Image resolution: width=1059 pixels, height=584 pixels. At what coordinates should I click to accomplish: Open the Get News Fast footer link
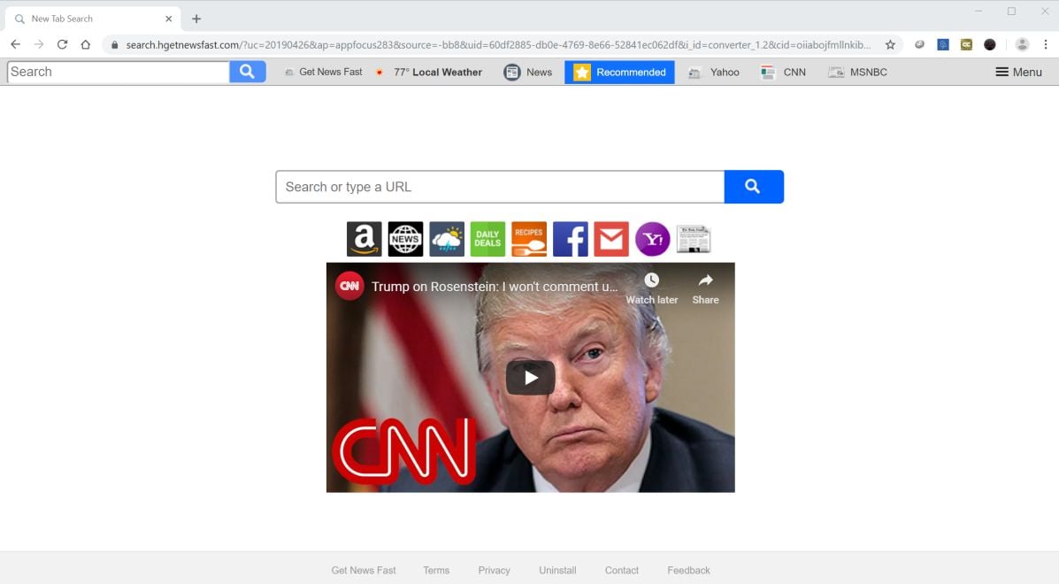pyautogui.click(x=364, y=571)
